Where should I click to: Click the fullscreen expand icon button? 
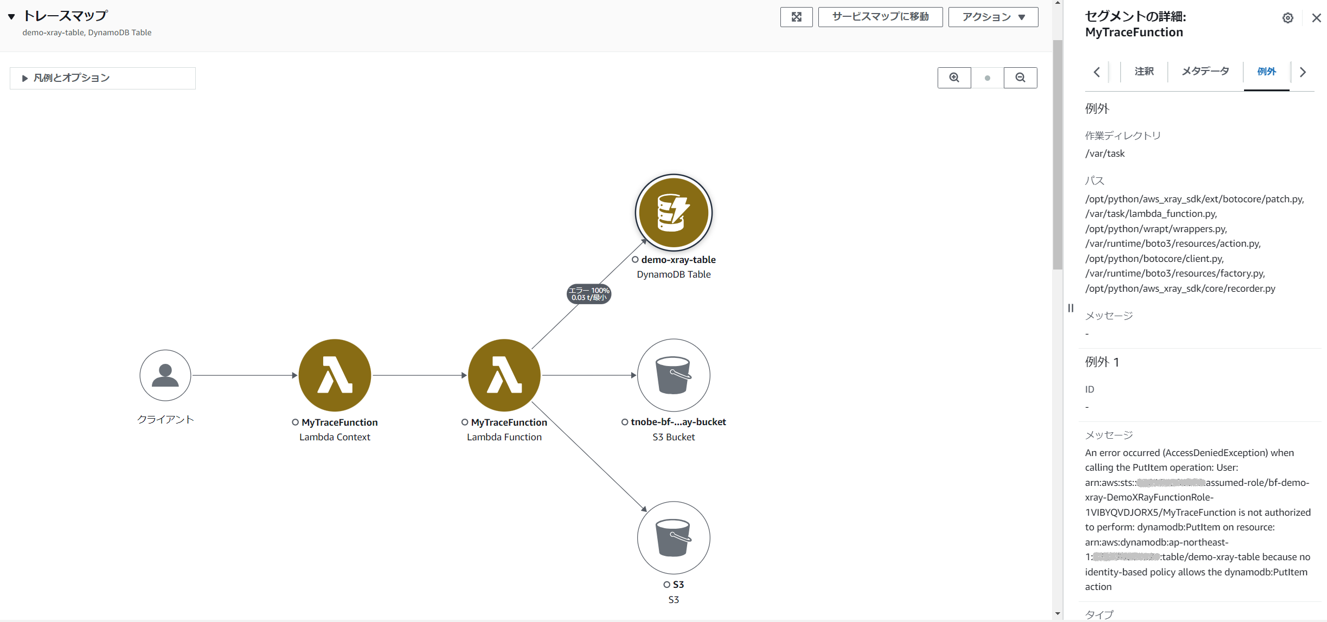pyautogui.click(x=796, y=17)
